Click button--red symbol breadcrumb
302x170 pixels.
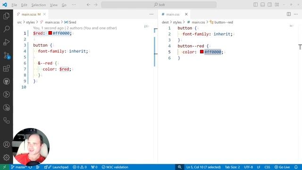click(221, 22)
